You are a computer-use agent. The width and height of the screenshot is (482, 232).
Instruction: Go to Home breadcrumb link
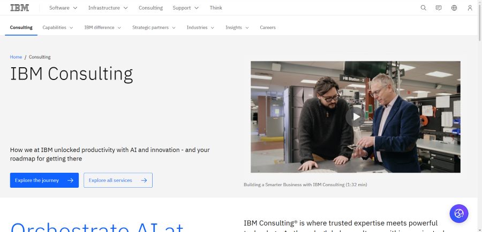16,57
